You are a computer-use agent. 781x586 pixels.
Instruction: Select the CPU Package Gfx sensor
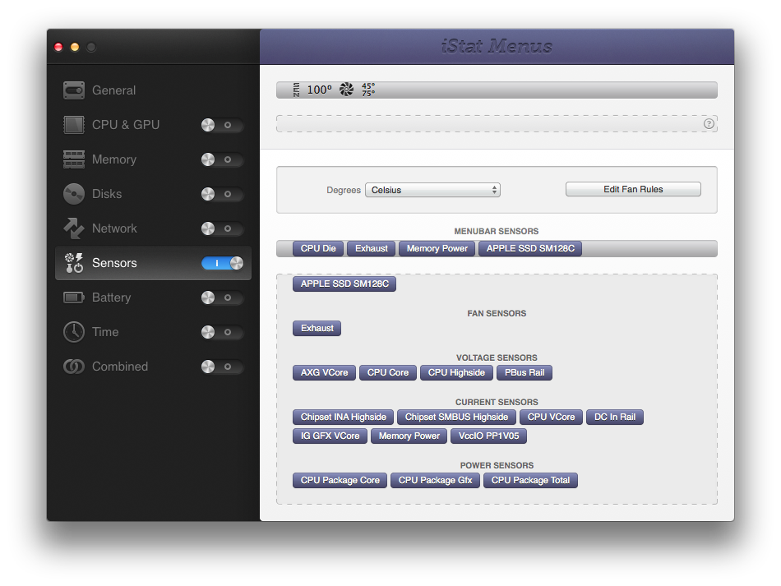(436, 480)
